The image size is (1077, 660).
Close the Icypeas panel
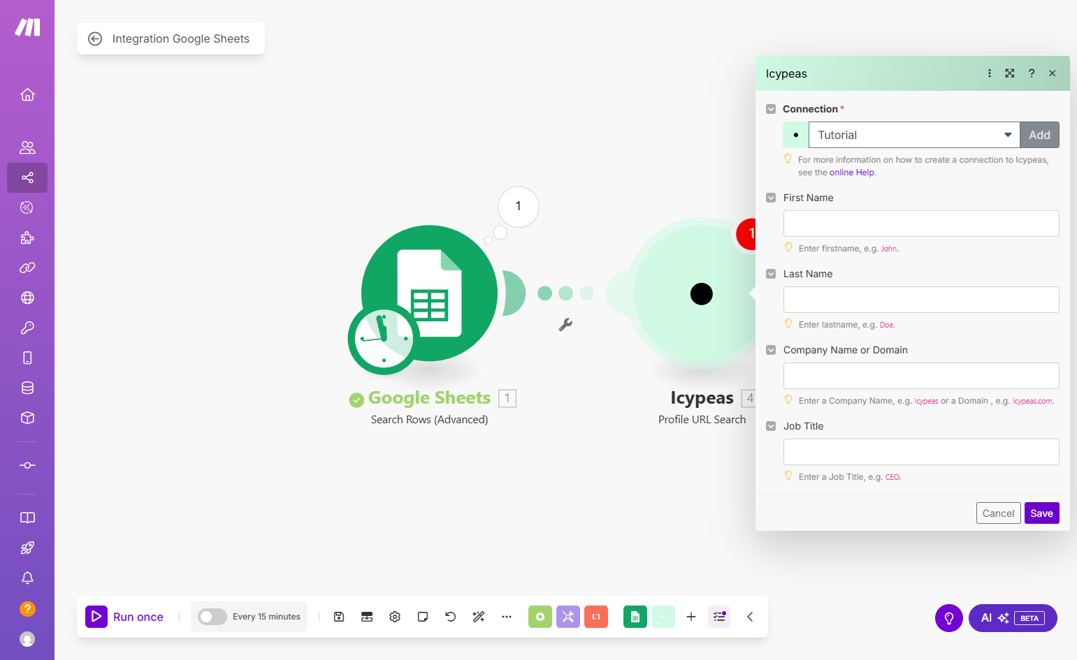[x=1053, y=73]
